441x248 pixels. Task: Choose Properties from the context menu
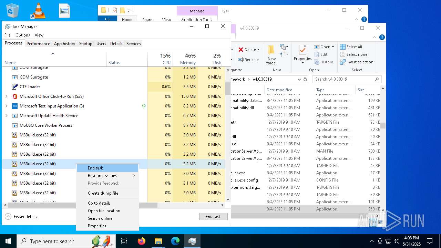(x=107, y=226)
